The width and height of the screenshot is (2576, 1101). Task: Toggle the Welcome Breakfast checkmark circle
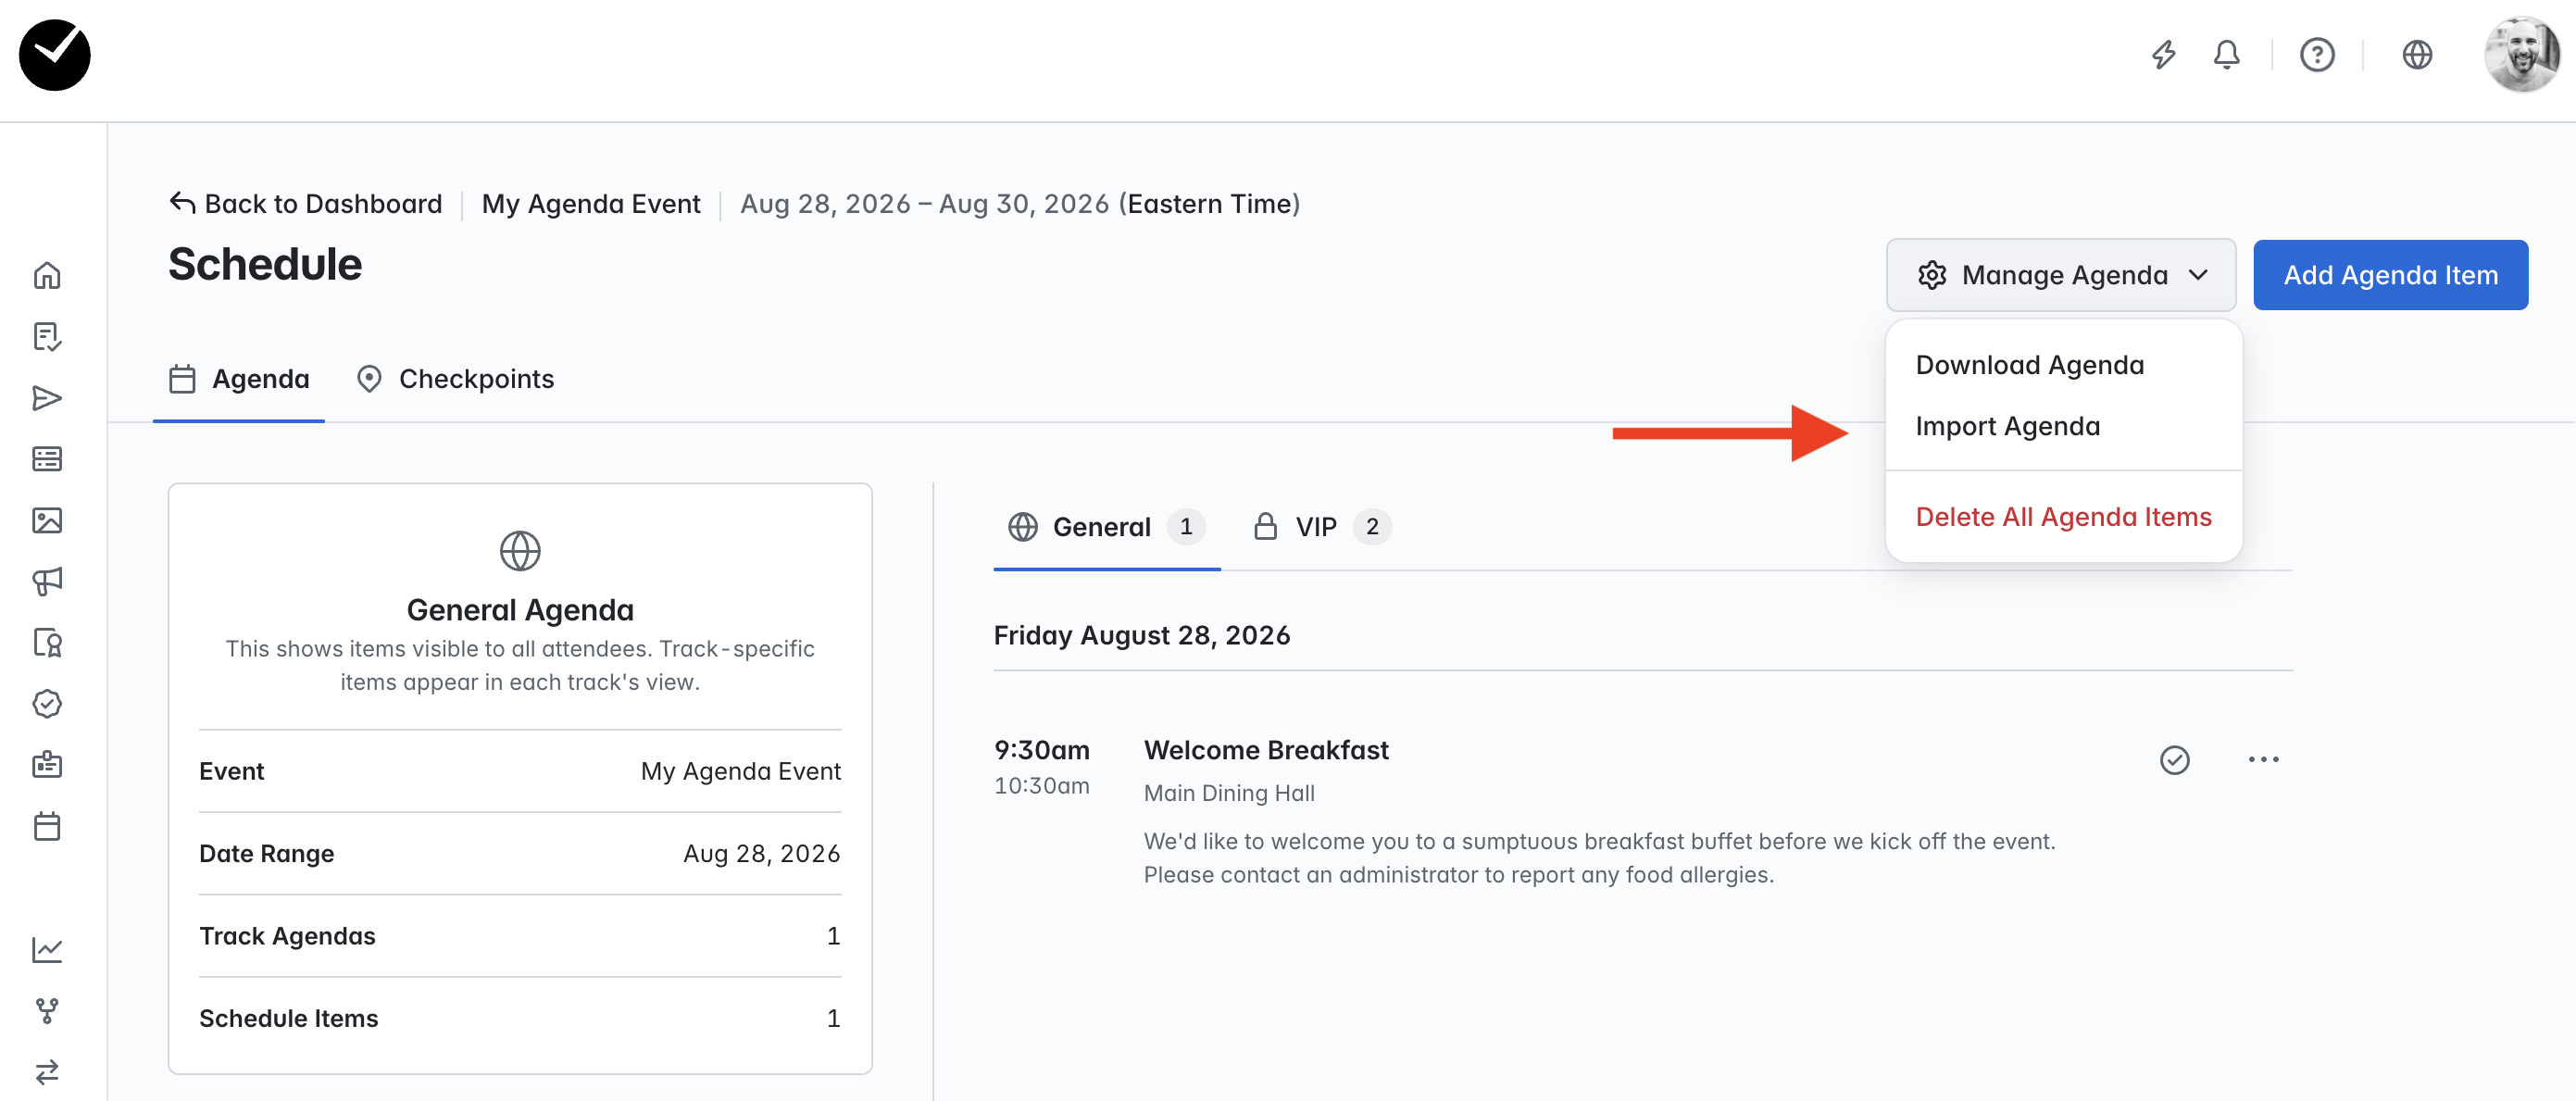pyautogui.click(x=2175, y=760)
